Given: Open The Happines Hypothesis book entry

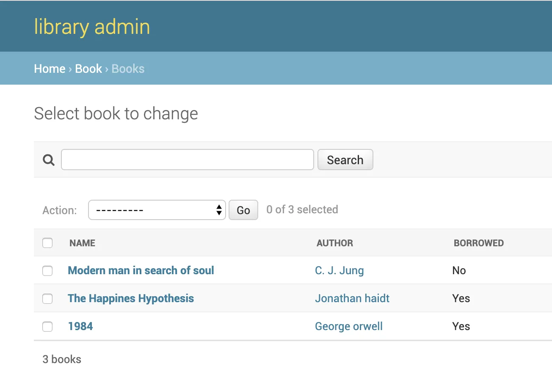Looking at the screenshot, I should click(x=131, y=298).
